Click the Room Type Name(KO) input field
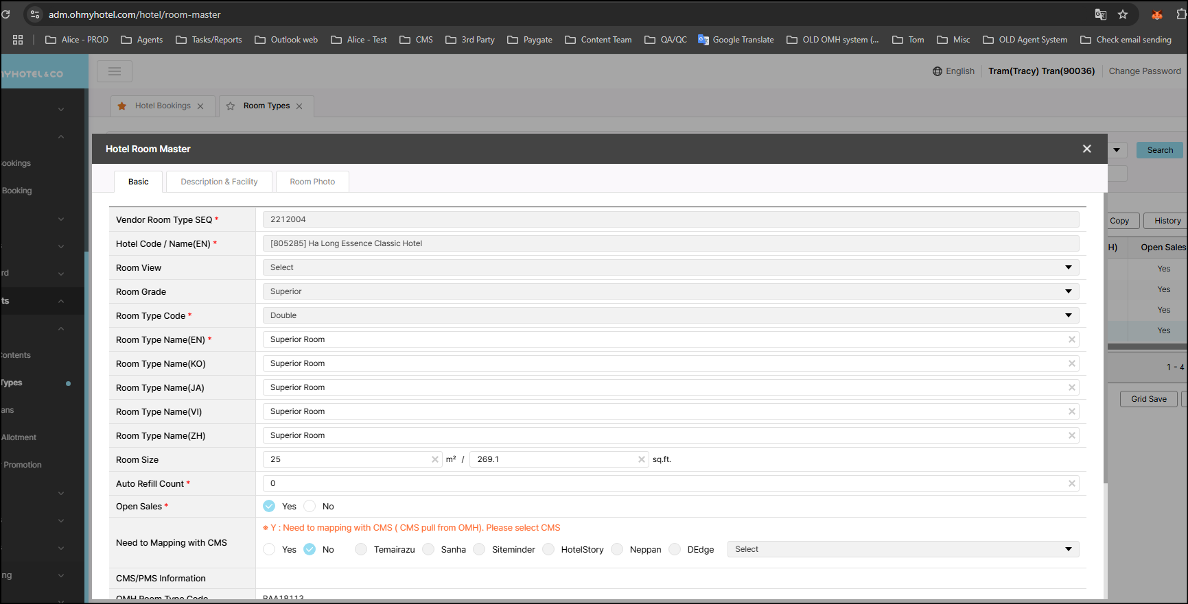 pos(663,363)
